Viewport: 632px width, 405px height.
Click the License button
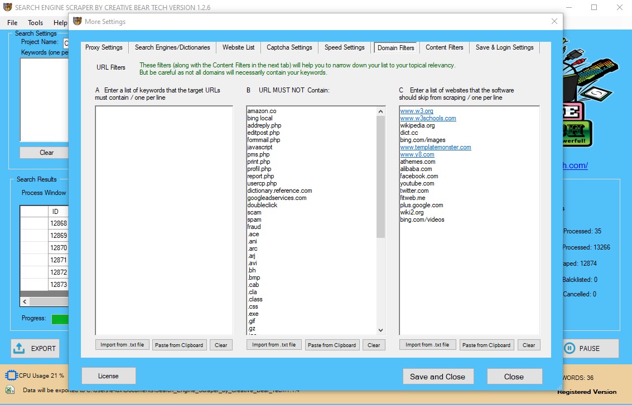coord(108,376)
